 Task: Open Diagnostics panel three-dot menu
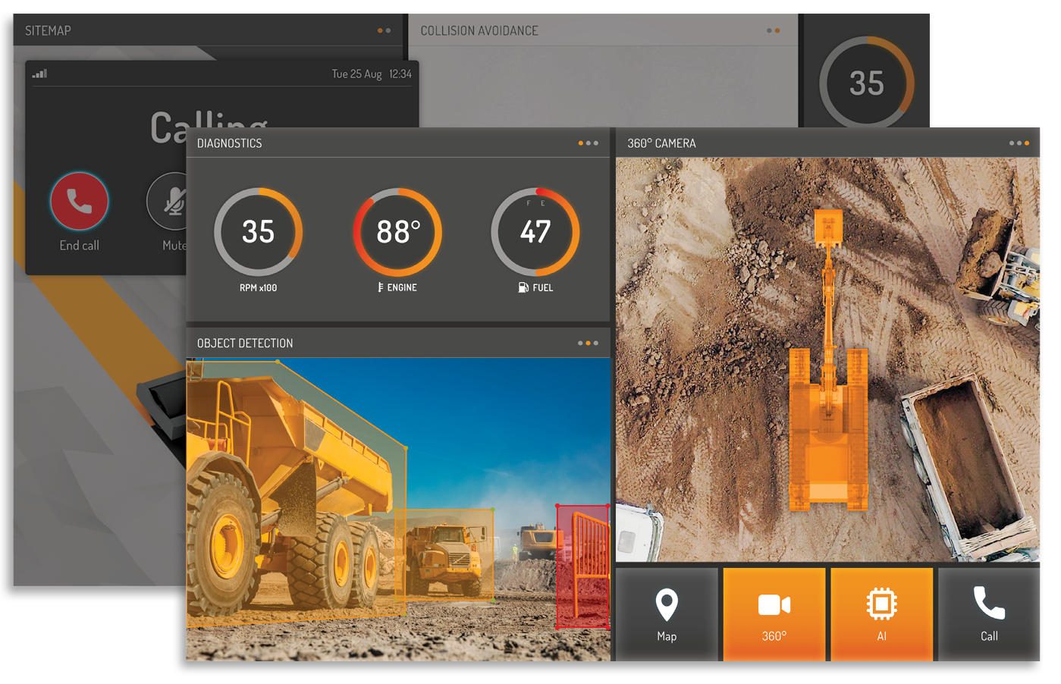click(588, 143)
